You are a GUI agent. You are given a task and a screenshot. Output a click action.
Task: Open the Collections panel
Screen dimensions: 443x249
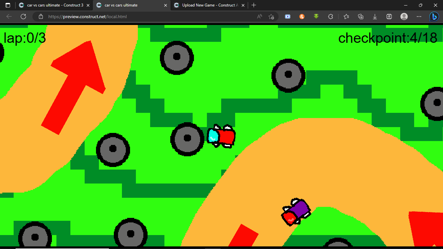360,17
